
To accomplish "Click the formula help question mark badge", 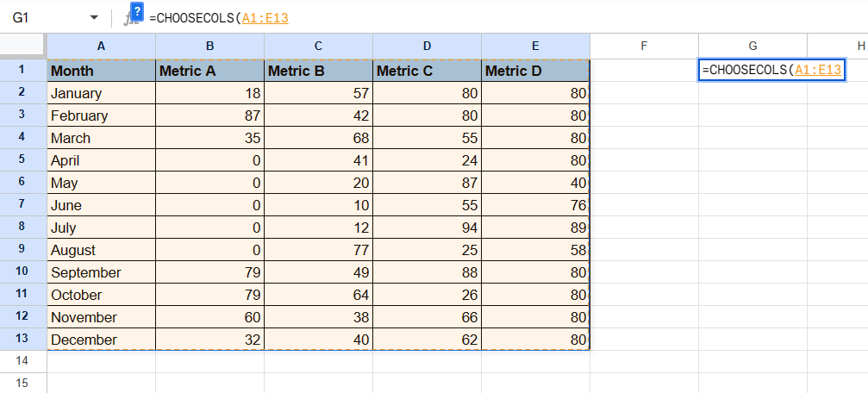I will click(137, 10).
